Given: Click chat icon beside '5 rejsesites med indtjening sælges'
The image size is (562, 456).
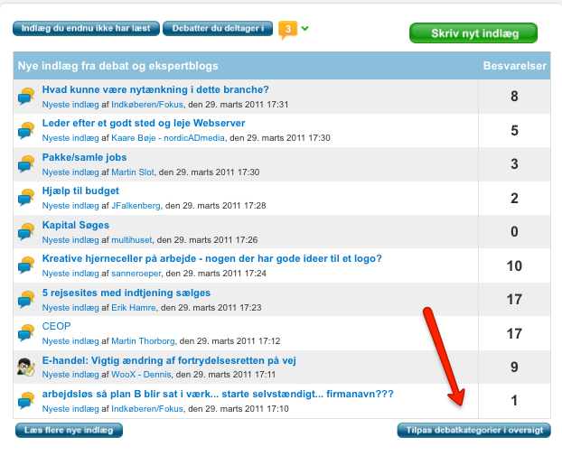Looking at the screenshot, I should pos(26,299).
